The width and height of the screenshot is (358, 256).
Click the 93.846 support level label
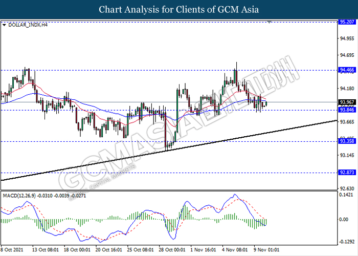pos(347,110)
